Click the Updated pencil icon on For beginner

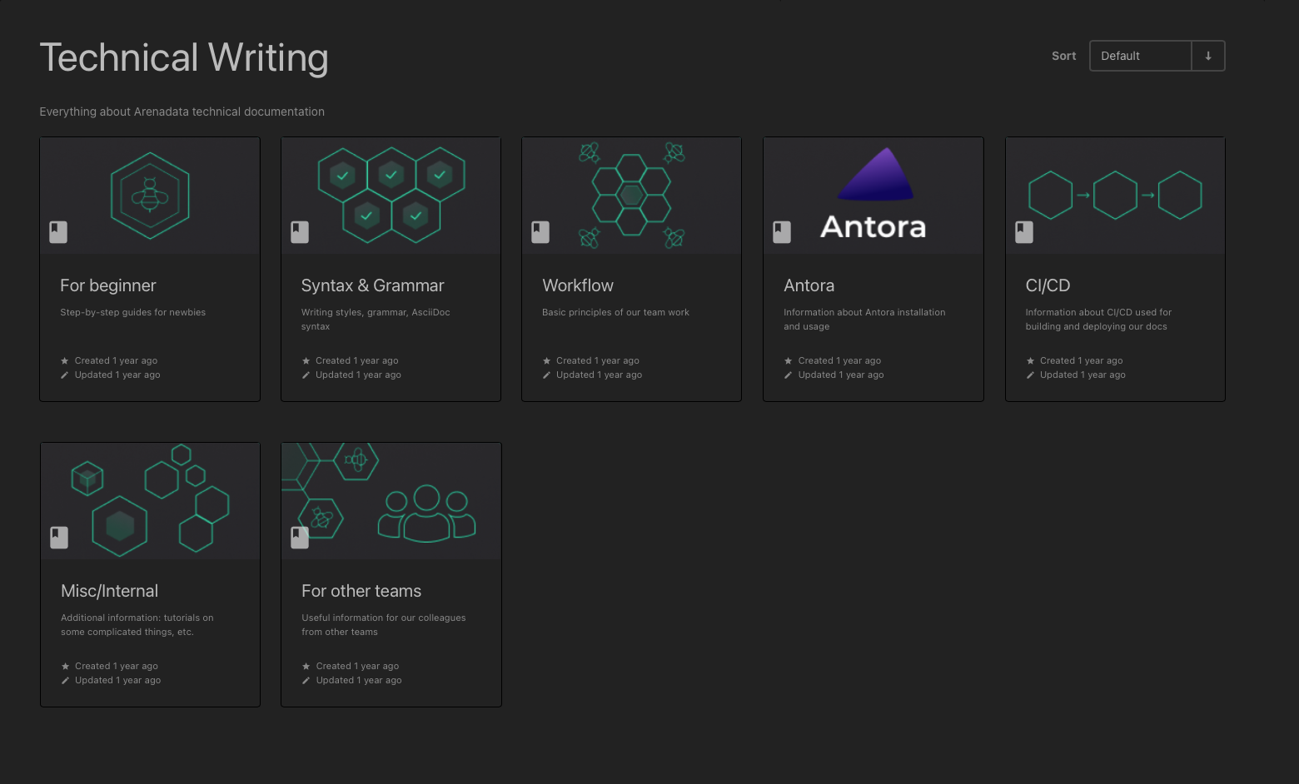pos(65,375)
